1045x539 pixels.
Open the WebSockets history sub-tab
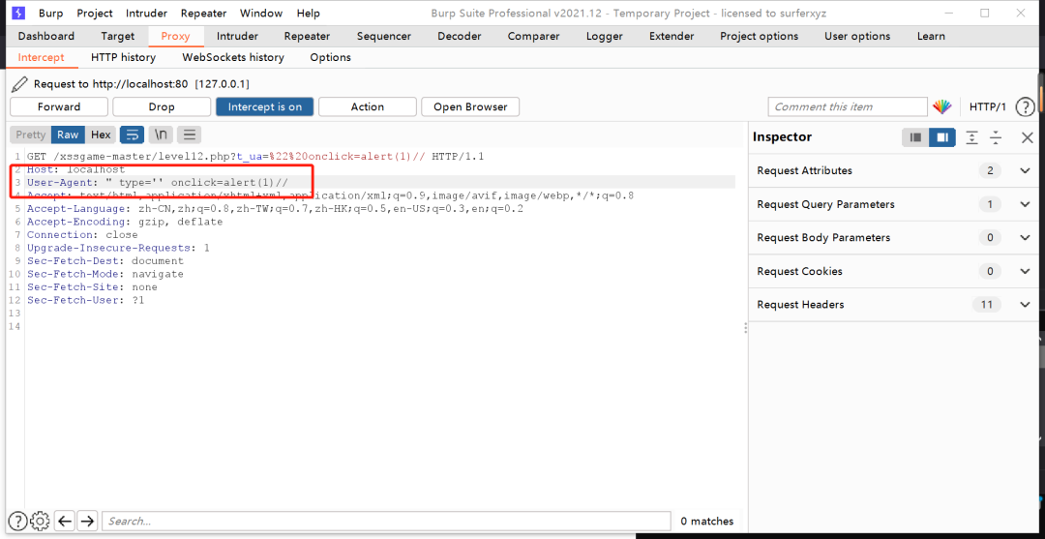pyautogui.click(x=233, y=58)
